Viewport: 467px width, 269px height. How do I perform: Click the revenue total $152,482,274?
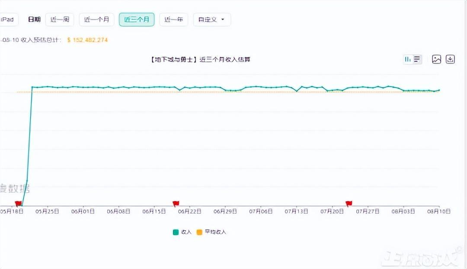(87, 40)
